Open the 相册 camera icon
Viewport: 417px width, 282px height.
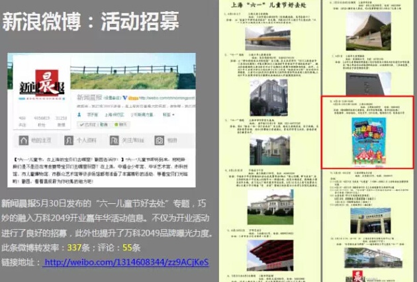coord(158,140)
